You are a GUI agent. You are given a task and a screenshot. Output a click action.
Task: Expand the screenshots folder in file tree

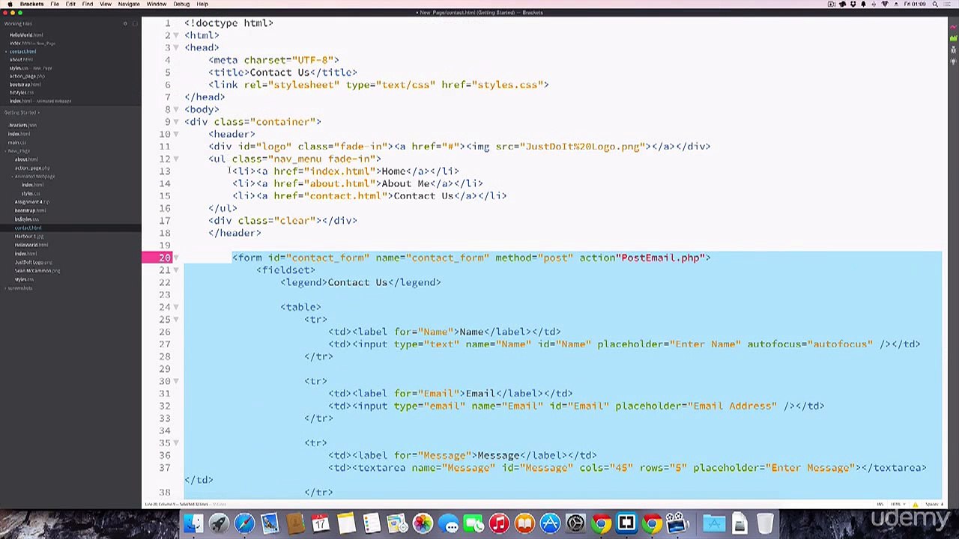coord(19,287)
